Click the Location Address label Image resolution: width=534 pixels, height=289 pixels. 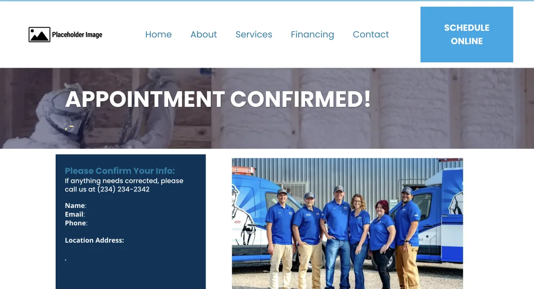[x=94, y=240]
